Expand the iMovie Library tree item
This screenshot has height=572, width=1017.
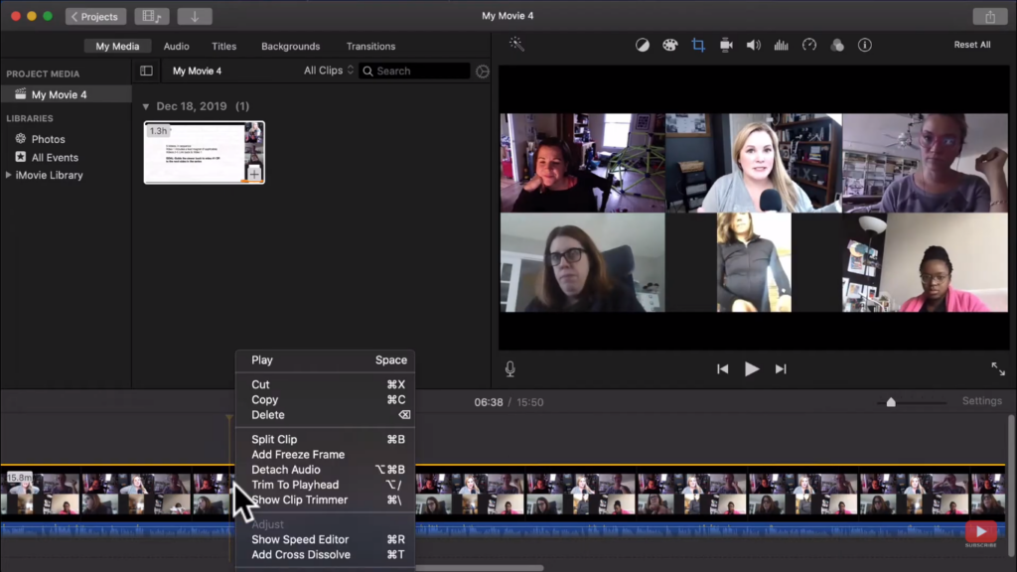pyautogui.click(x=8, y=175)
